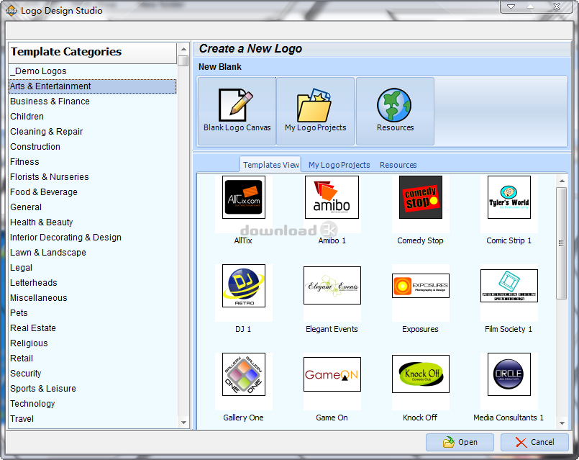The image size is (579, 460).
Task: Select the _Demo Logos category
Action: click(93, 71)
